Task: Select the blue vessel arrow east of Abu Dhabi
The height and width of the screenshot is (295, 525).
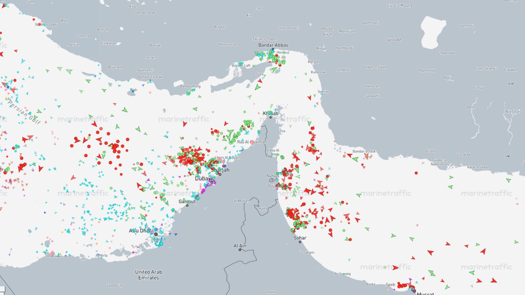Action: point(175,234)
